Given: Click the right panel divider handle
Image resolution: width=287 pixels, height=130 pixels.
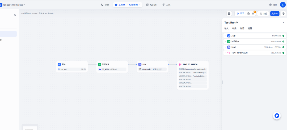Looking at the screenshot, I should 223,82.
